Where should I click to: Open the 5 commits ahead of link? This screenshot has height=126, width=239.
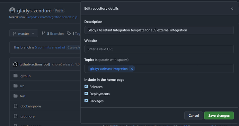click(50, 47)
